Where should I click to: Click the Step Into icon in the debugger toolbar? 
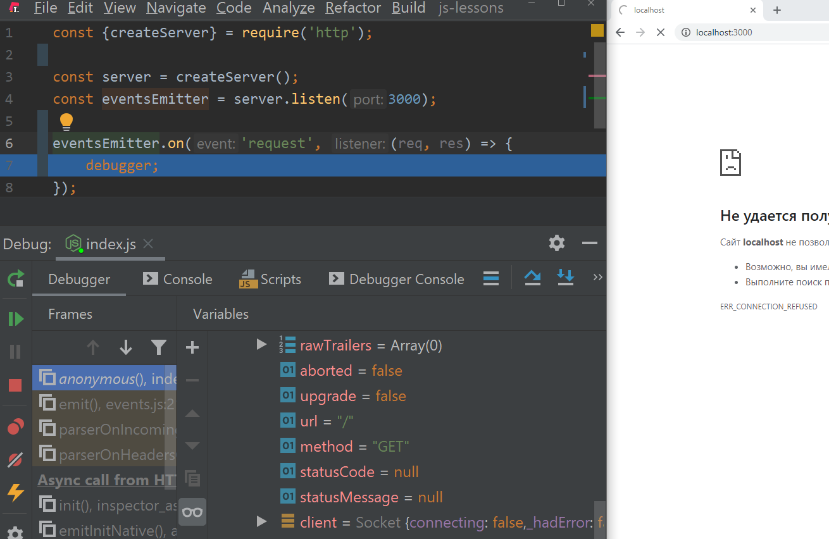(x=565, y=278)
